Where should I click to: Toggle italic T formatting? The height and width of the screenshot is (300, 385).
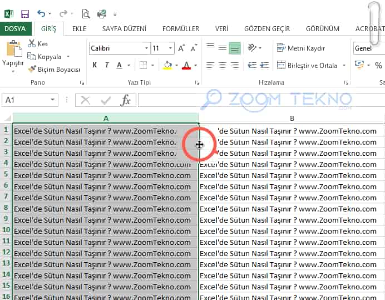(107, 65)
